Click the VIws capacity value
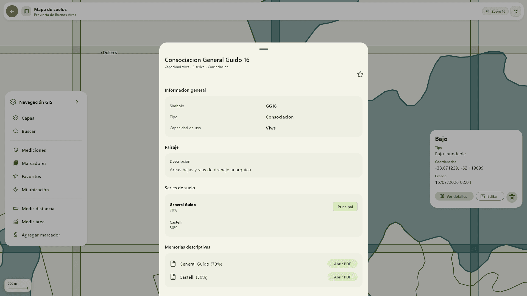 271,128
